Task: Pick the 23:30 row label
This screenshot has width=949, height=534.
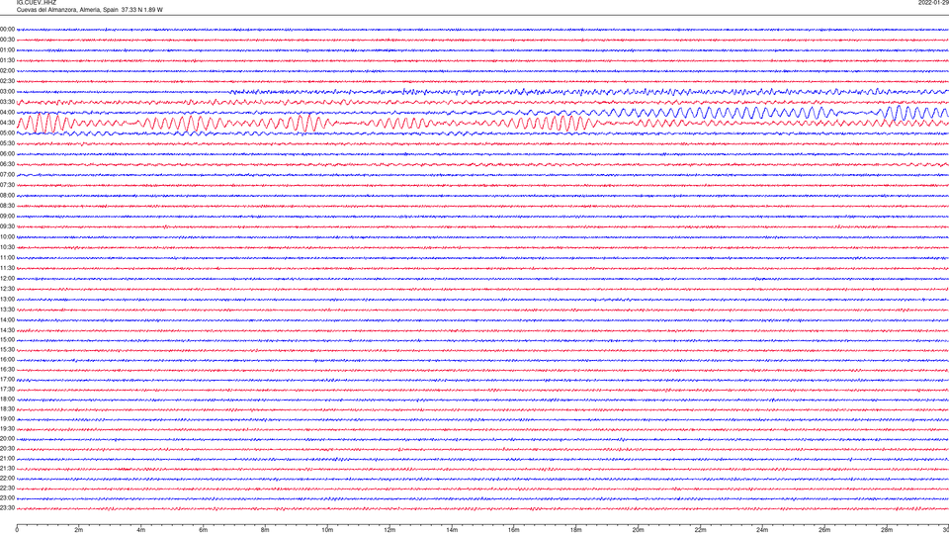Action: 7,508
